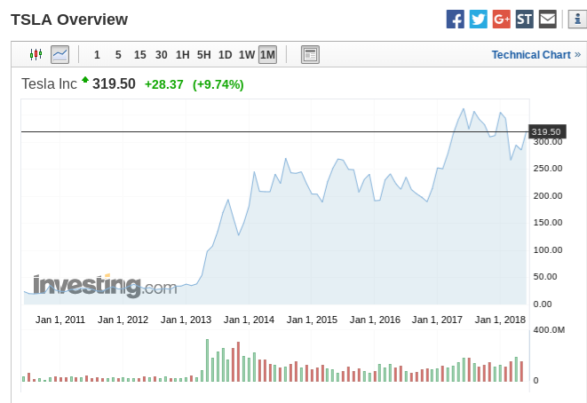Open the info icon in the header
Screen dimensions: 587x403
click(577, 19)
